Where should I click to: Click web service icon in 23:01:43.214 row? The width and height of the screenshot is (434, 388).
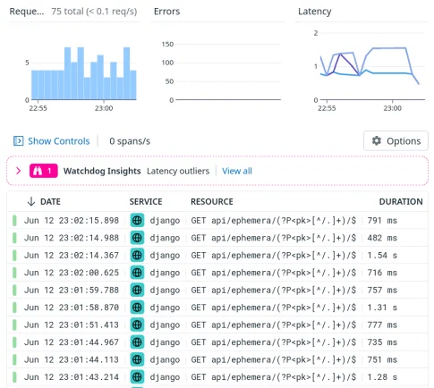click(137, 377)
